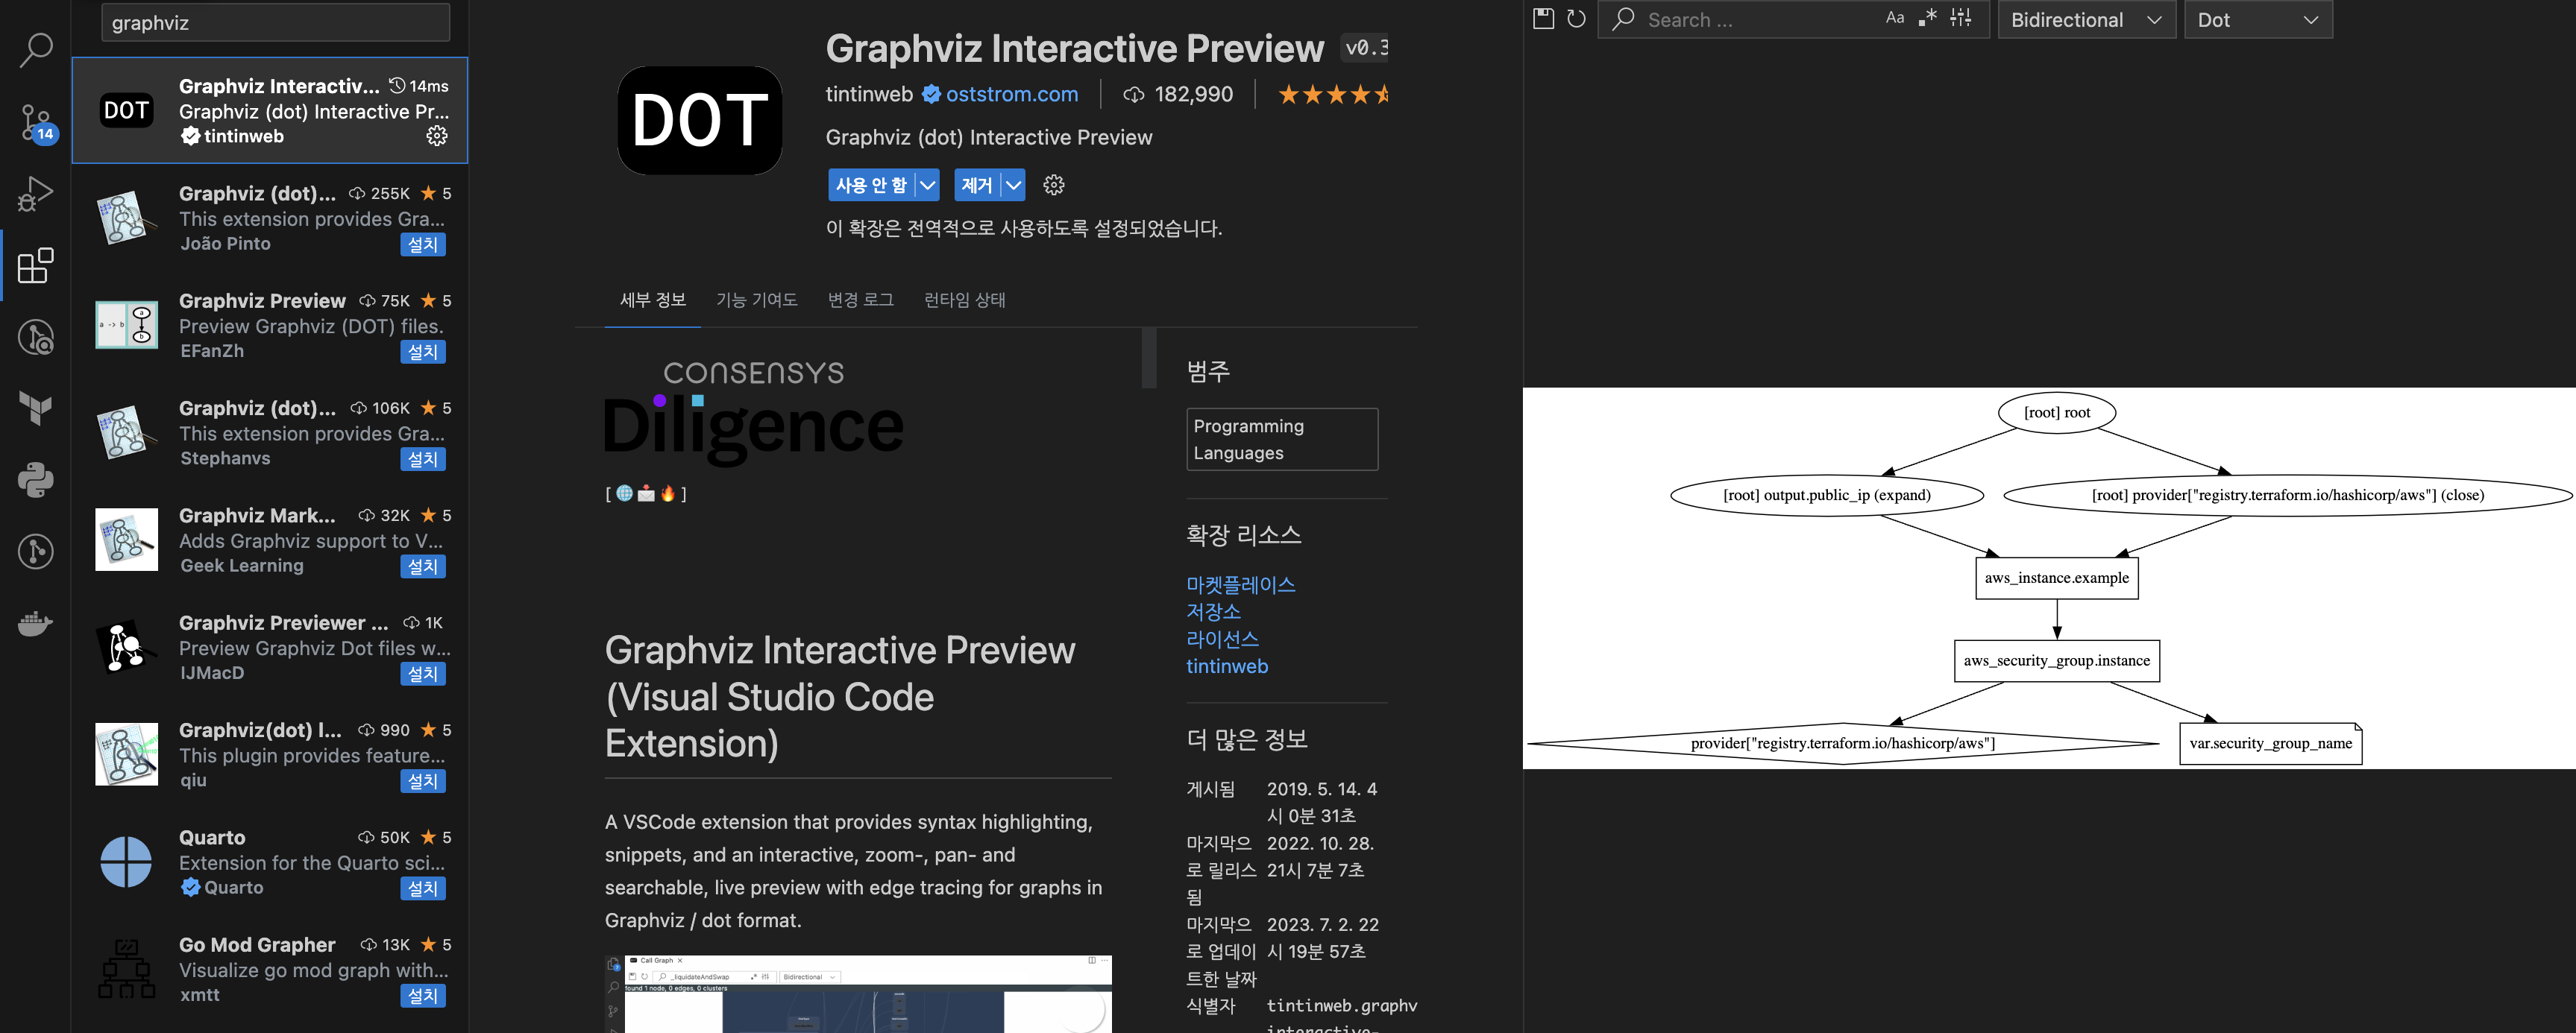Open the Python sidebar view
Image resolution: width=2576 pixels, height=1033 pixels.
point(36,479)
